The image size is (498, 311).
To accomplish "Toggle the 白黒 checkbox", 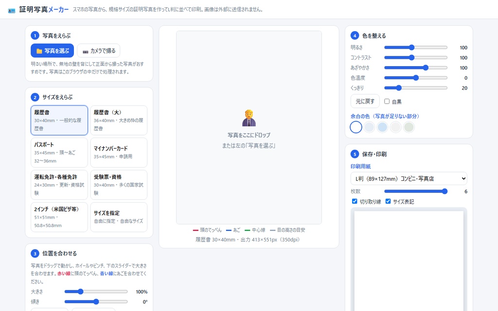I will [387, 101].
